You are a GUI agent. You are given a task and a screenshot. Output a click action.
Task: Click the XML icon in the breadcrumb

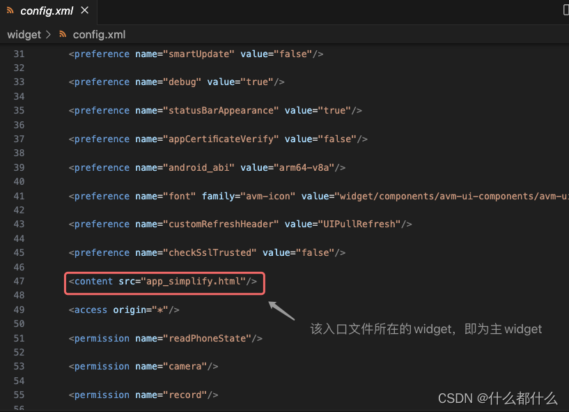click(63, 35)
